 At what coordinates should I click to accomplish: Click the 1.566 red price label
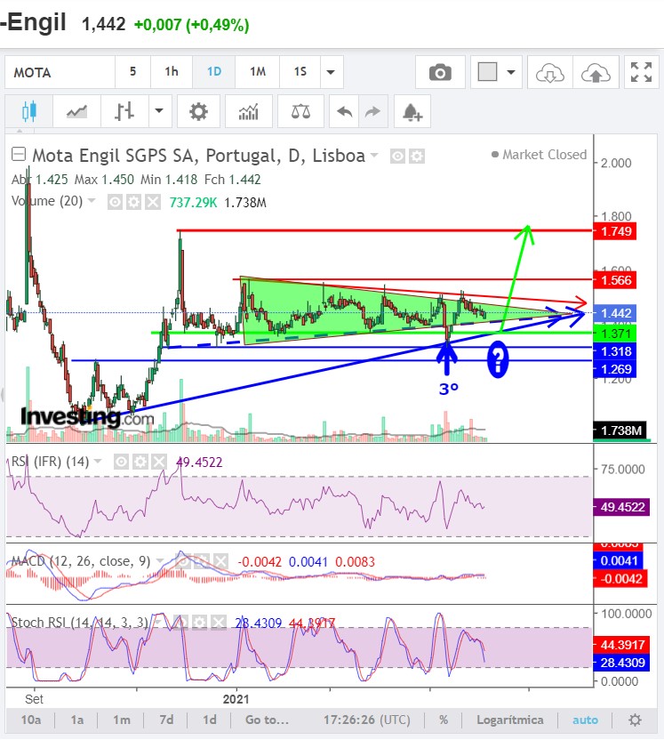point(615,280)
